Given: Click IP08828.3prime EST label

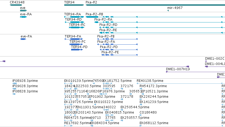Looking at the screenshot, I should pyautogui.click(x=25, y=91).
